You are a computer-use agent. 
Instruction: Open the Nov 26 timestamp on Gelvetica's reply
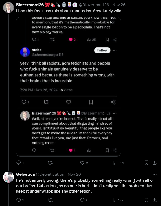[74, 174]
